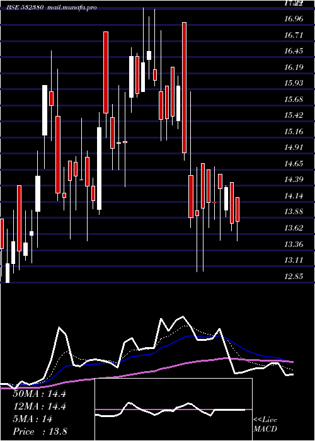This screenshot has height=441, width=315.
Task: Click the 5MA : 14 readout
Action: tap(33, 419)
